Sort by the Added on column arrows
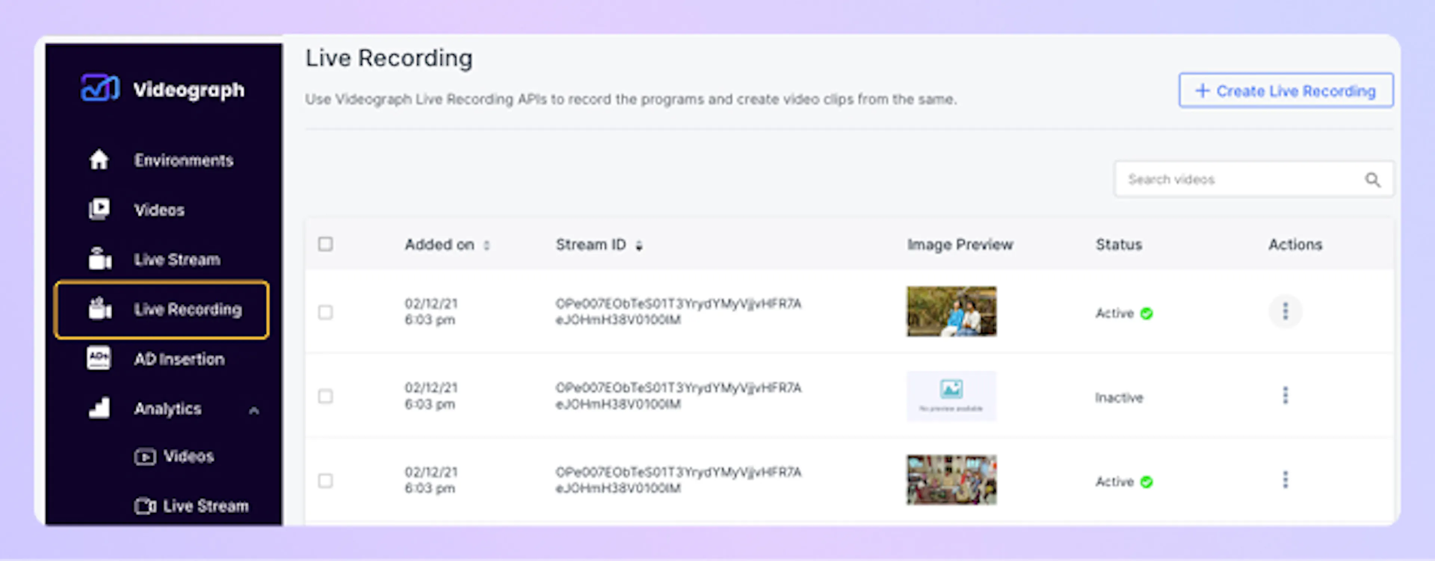 486,246
